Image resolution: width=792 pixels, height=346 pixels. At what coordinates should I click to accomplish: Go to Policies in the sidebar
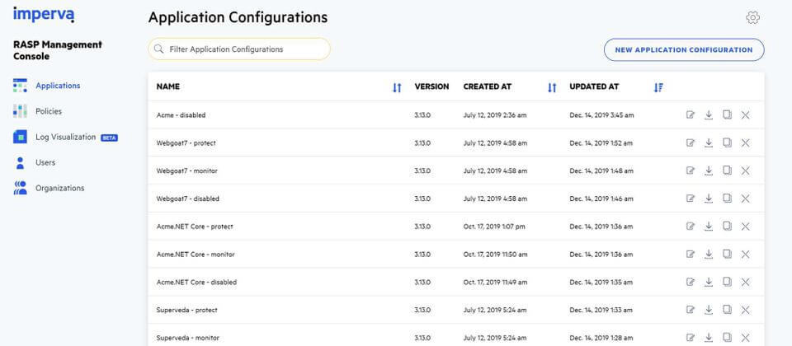49,111
